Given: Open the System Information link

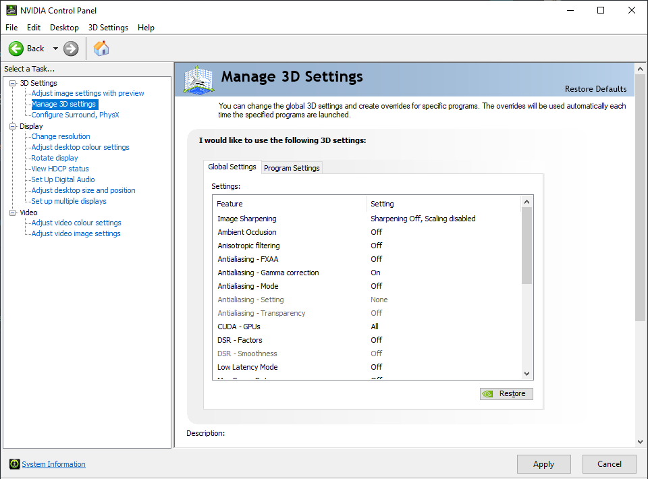Looking at the screenshot, I should (54, 464).
